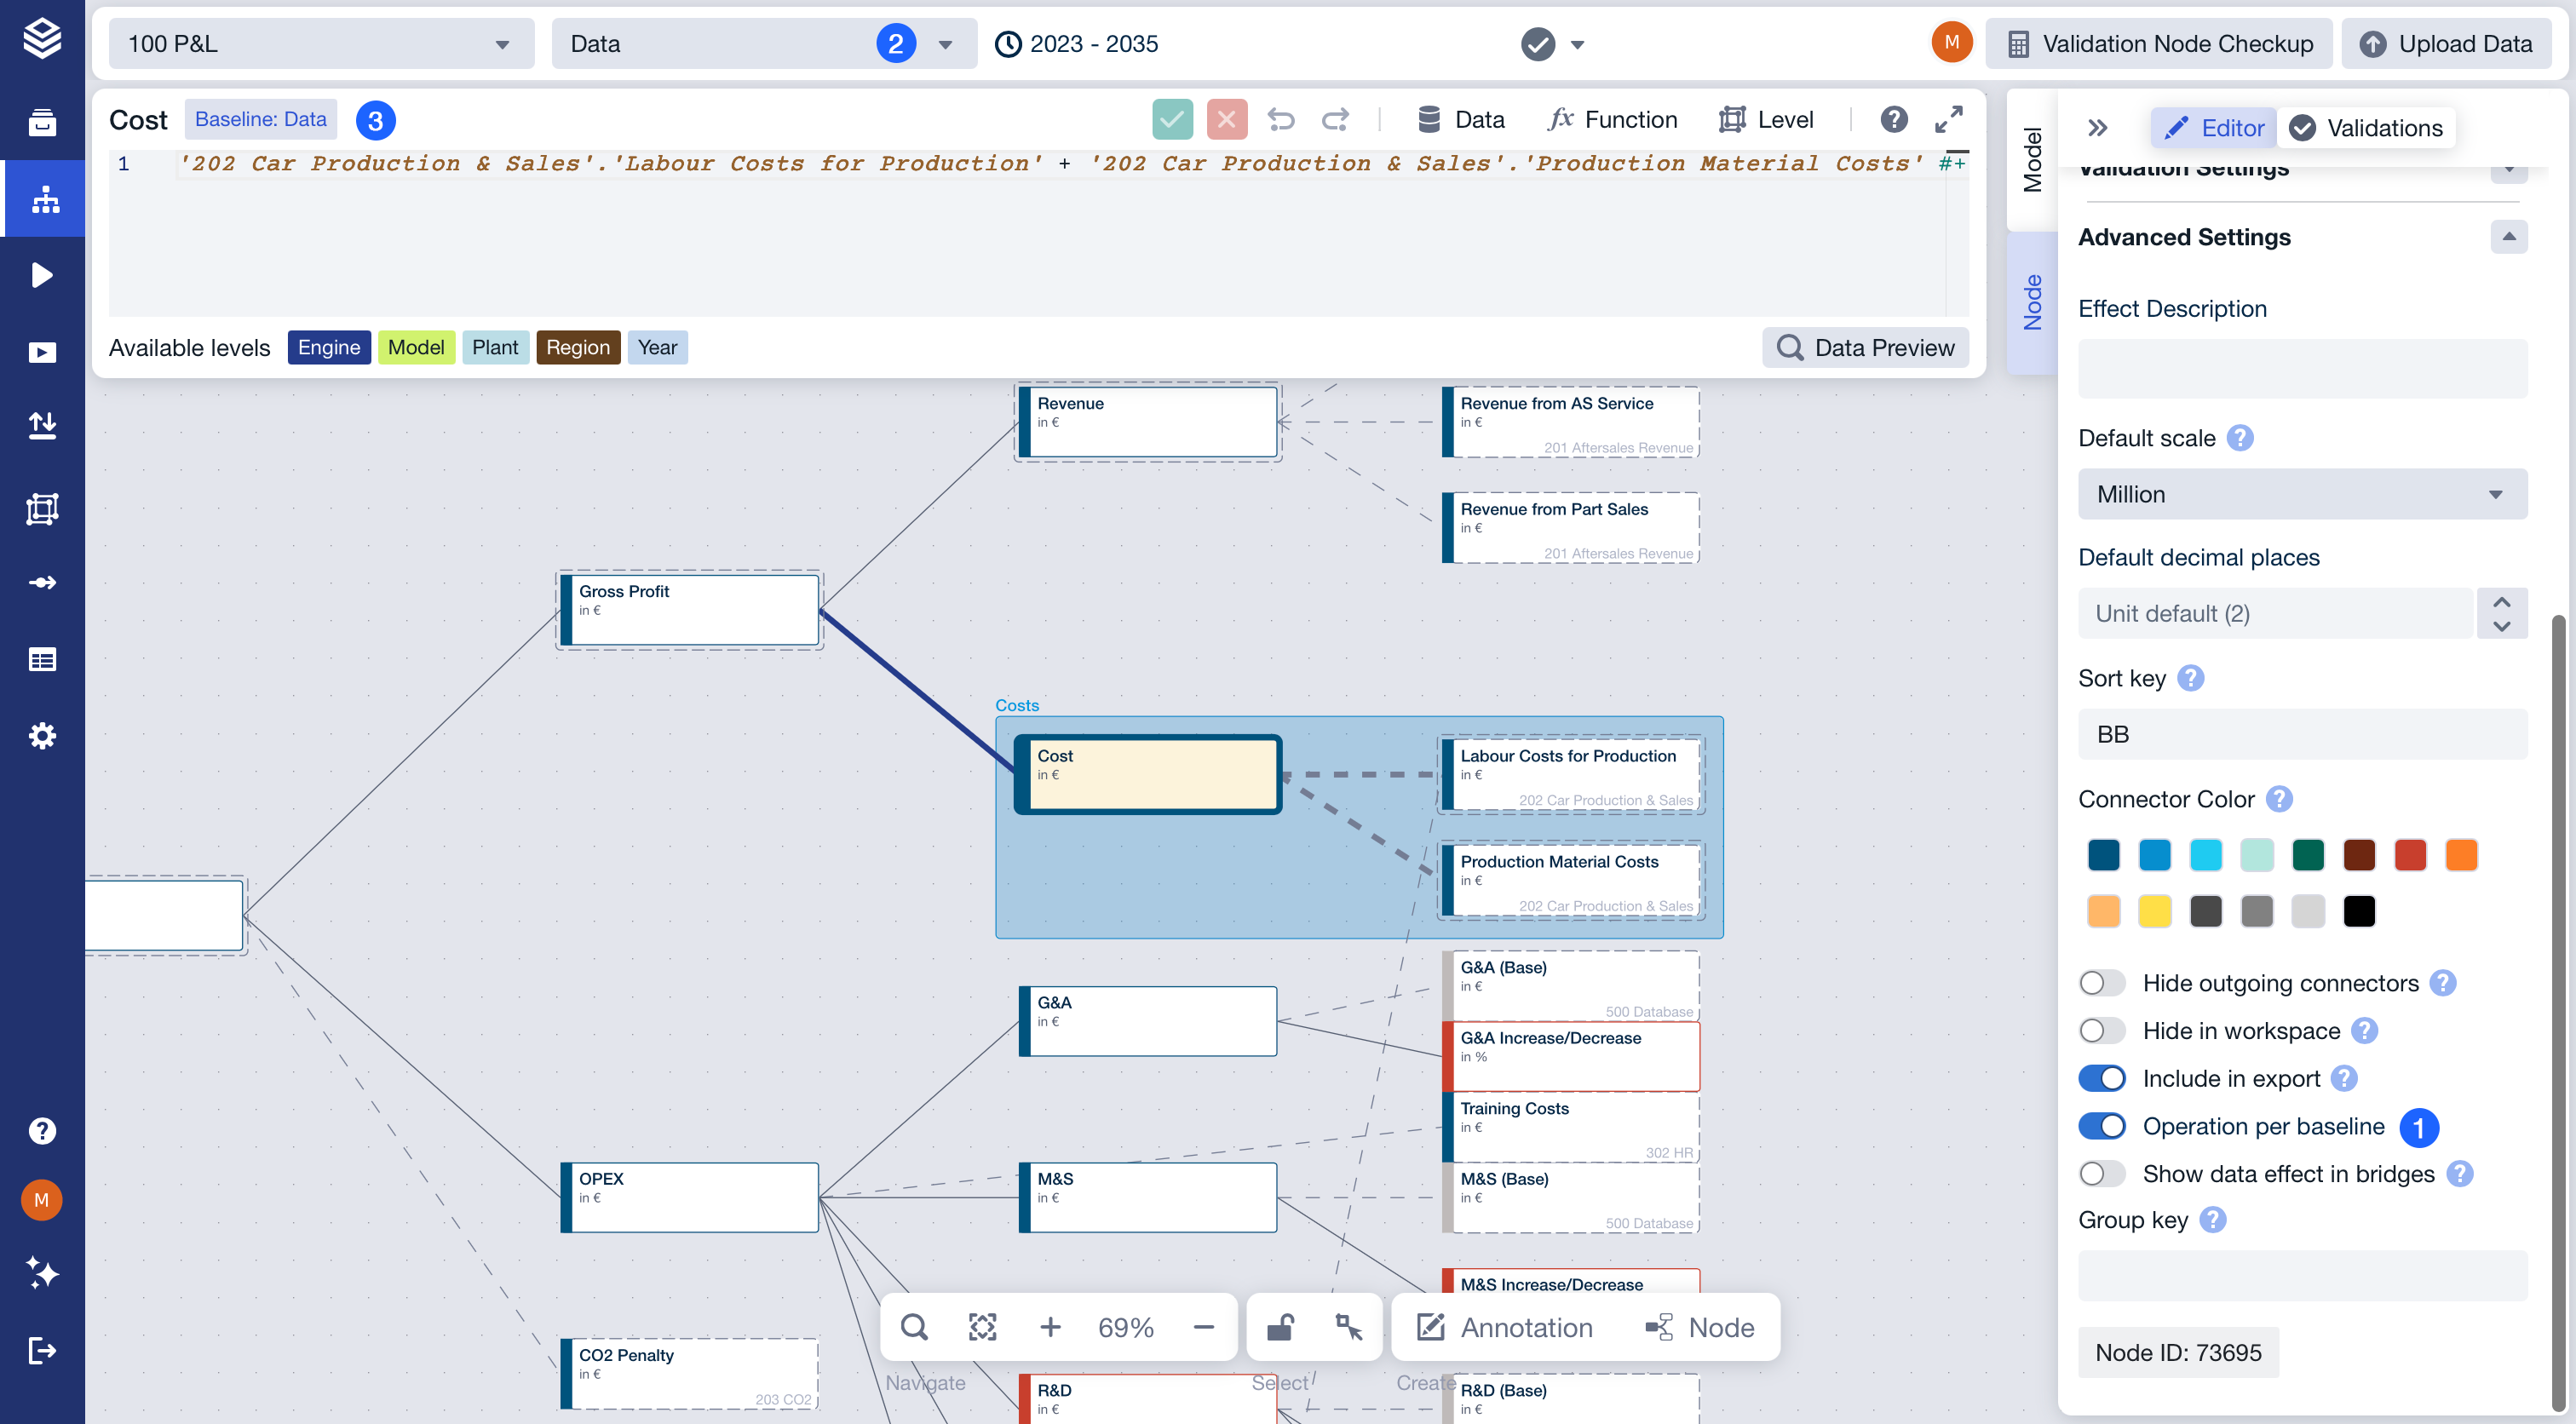The width and height of the screenshot is (2576, 1424).
Task: Click the green confirm checkmark icon
Action: 1172,120
